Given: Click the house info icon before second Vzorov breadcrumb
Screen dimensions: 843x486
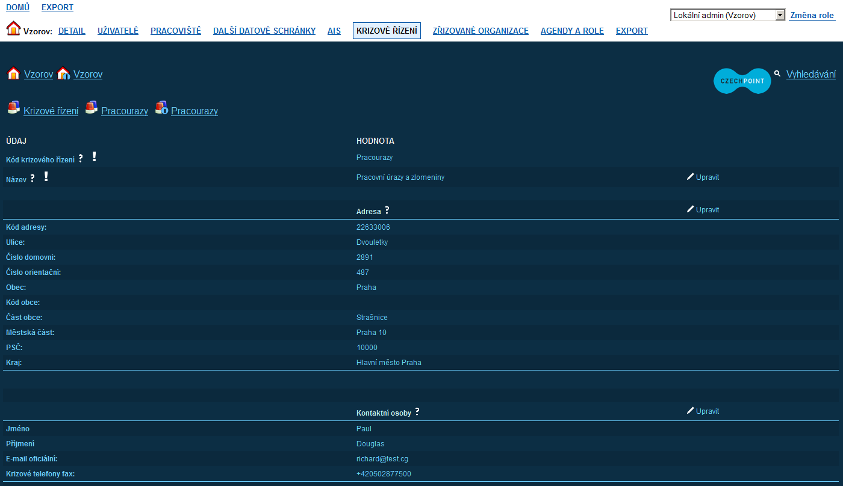Looking at the screenshot, I should (x=63, y=73).
